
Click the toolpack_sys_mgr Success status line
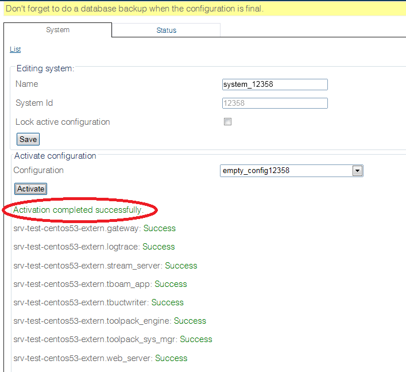pos(113,339)
